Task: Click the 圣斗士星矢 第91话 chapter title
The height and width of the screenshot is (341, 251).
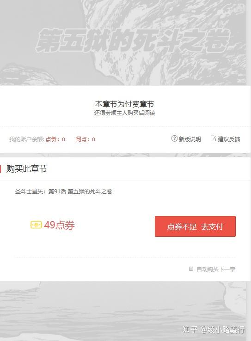Action: [64, 191]
